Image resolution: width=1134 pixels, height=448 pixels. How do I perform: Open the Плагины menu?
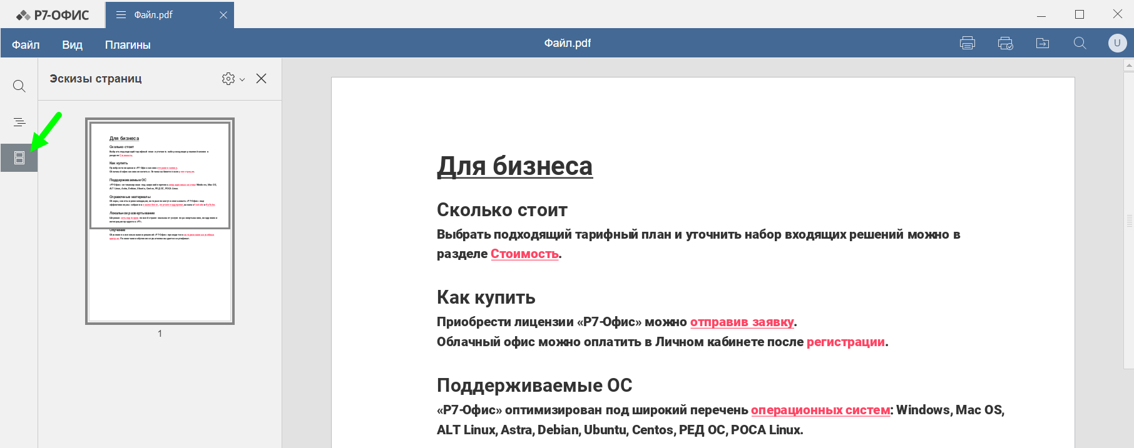click(x=128, y=45)
